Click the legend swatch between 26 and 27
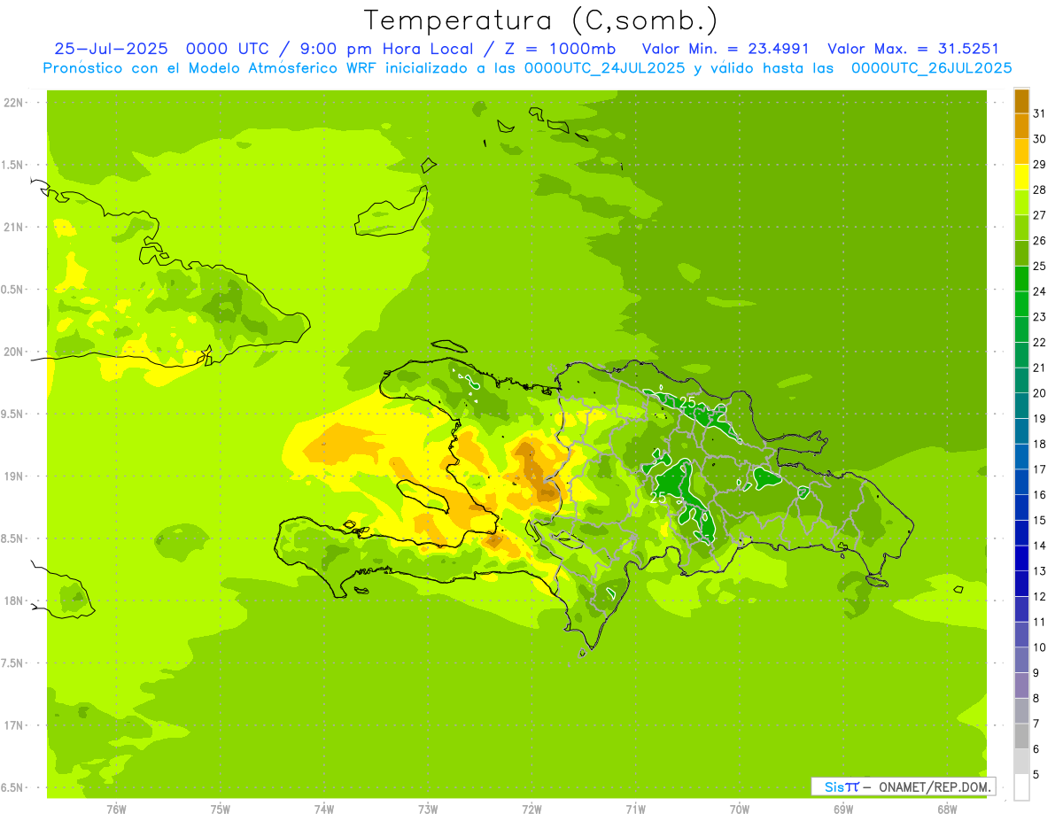1063x821 pixels. [1021, 228]
